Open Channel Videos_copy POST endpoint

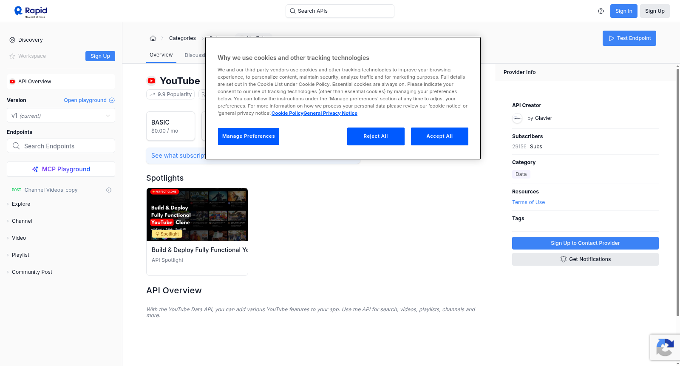pos(51,190)
